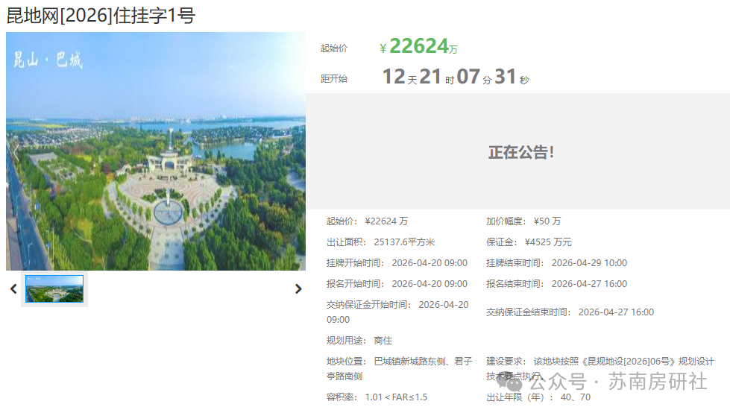Click the 规划用途 商住 field
Viewport: 730px width, 410px height.
(359, 341)
